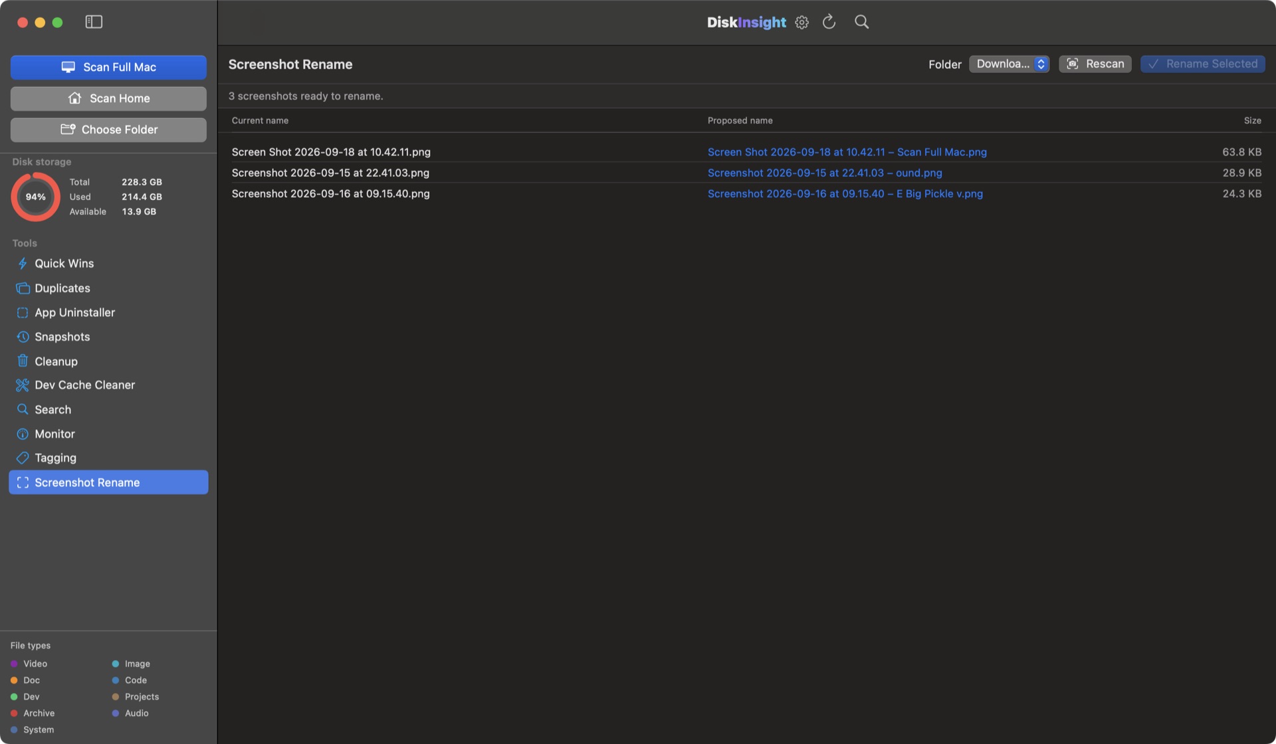Click the App Uninstaller dashed-square icon
The image size is (1276, 744).
pos(23,313)
